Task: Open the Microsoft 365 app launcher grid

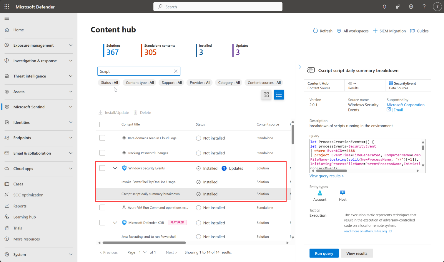Action: tap(6, 6)
